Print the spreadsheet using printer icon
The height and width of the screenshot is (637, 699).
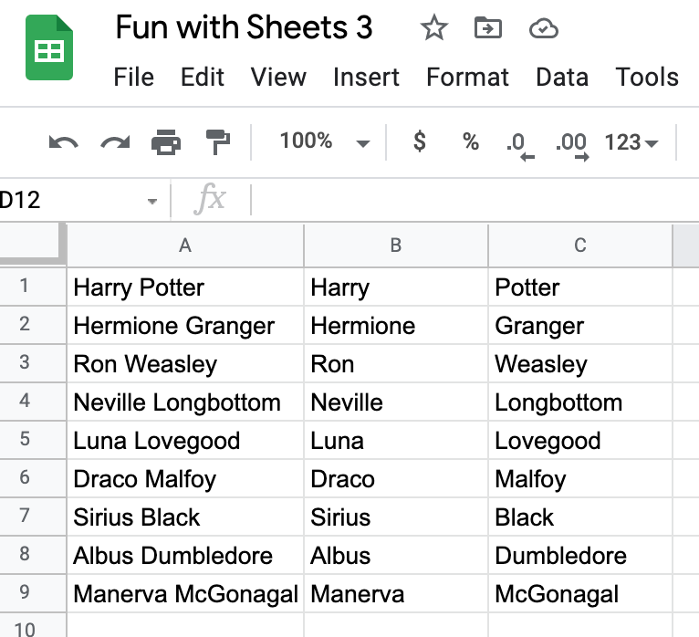click(x=166, y=142)
